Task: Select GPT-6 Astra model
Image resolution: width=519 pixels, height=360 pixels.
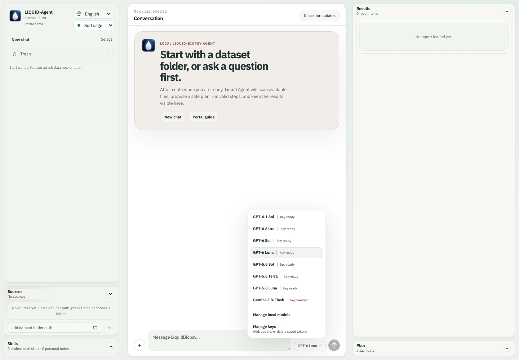Action: (x=287, y=229)
